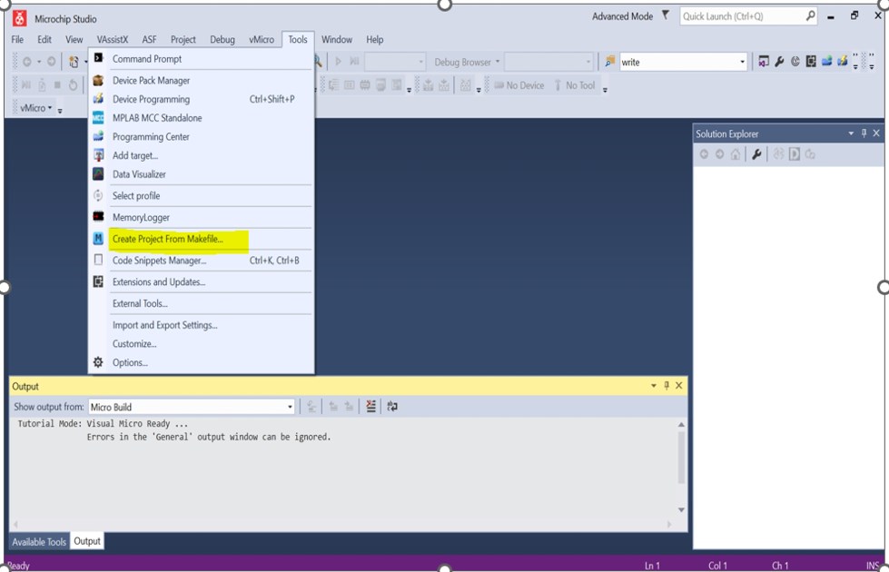889x572 pixels.
Task: Select Create Project From Makefile
Action: (167, 239)
